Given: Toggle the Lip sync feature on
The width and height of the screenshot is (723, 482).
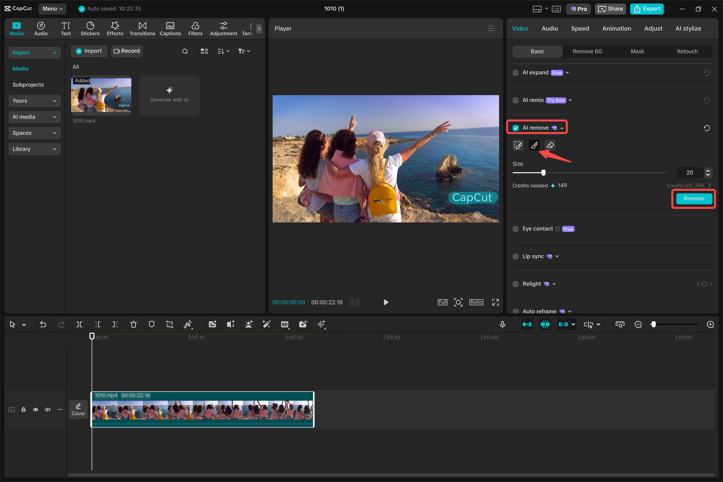Looking at the screenshot, I should 515,256.
